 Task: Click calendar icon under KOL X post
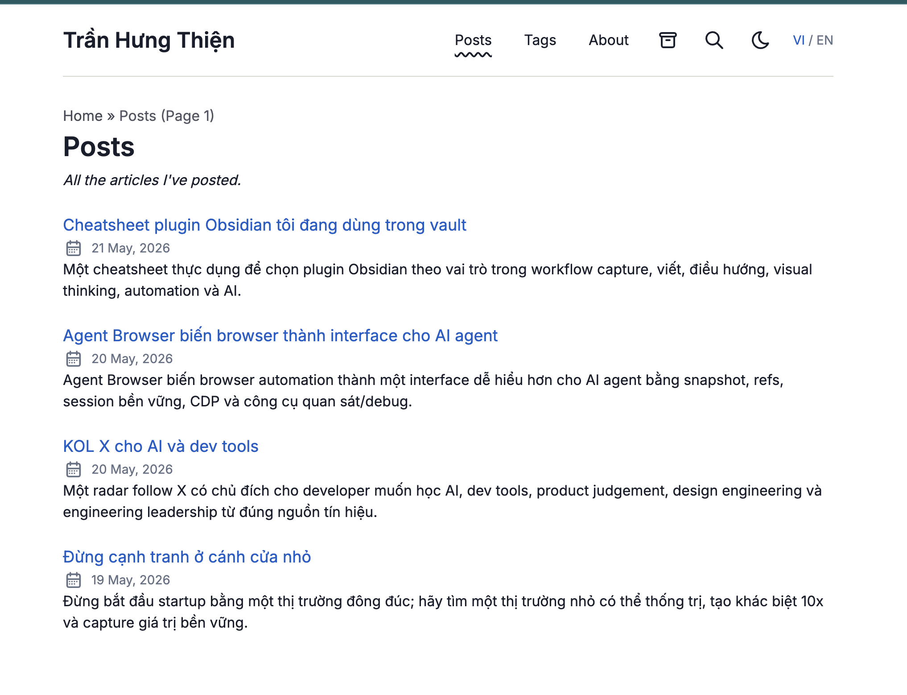click(74, 469)
